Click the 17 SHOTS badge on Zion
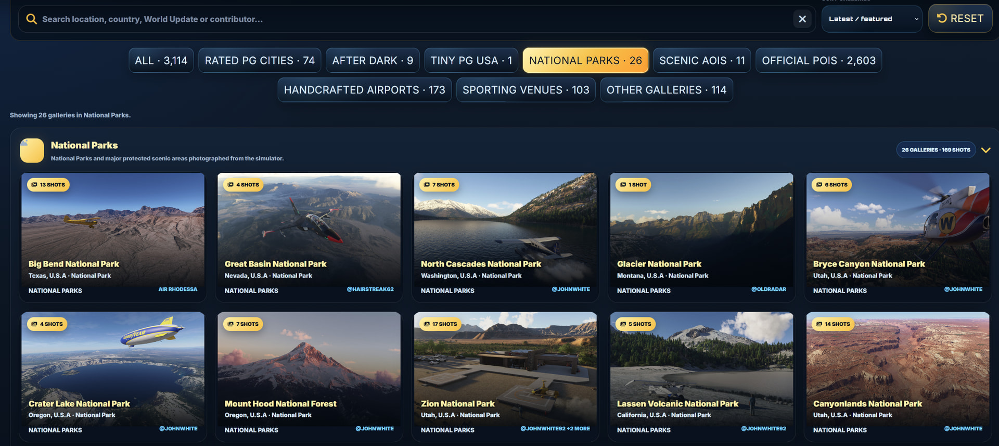Screen dimensions: 999x446 441,324
